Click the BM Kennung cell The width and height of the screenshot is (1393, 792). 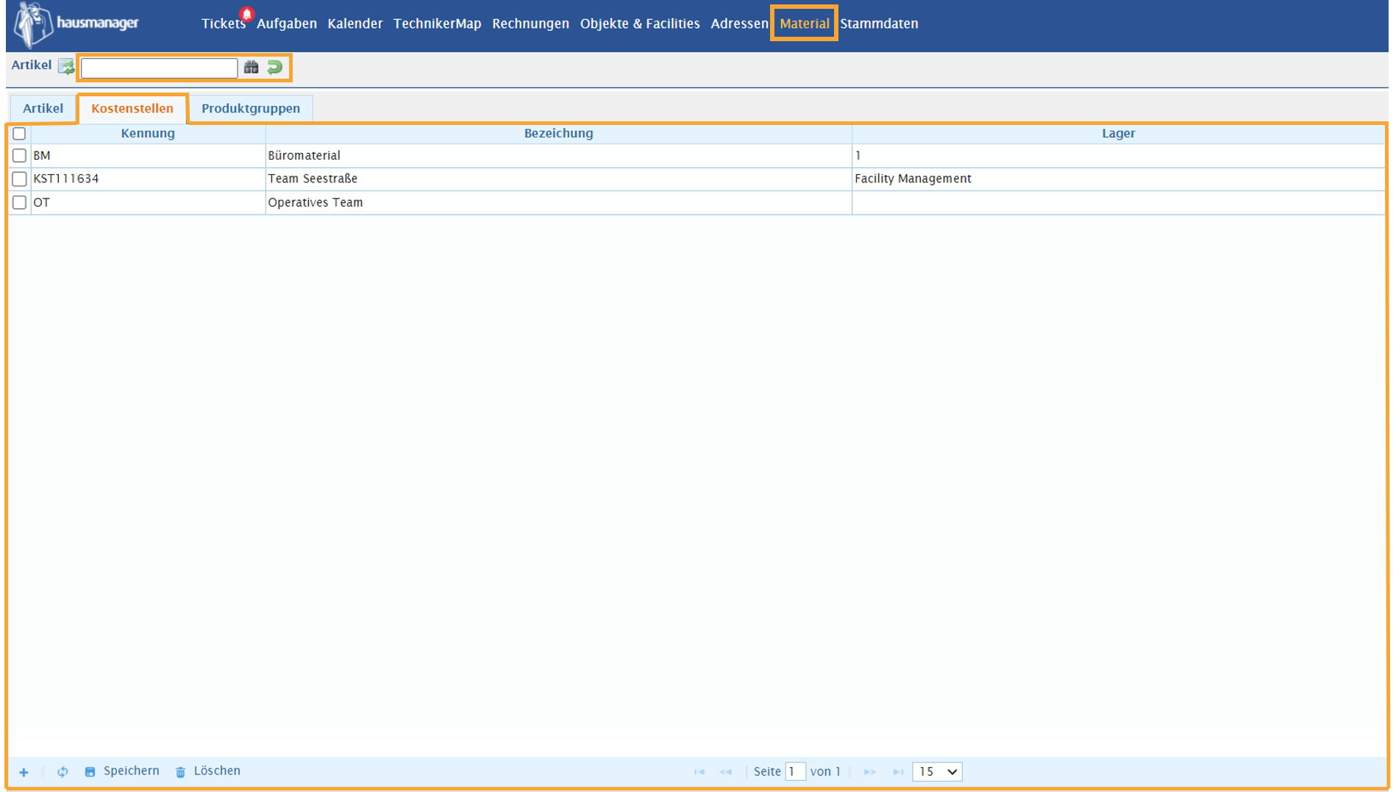pyautogui.click(x=148, y=155)
